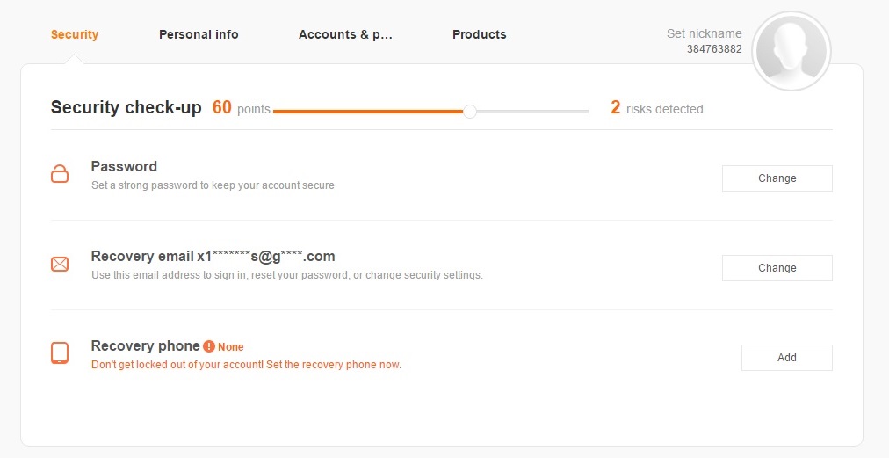Screen dimensions: 889x458
Task: Click the Set nickname link
Action: coord(704,33)
